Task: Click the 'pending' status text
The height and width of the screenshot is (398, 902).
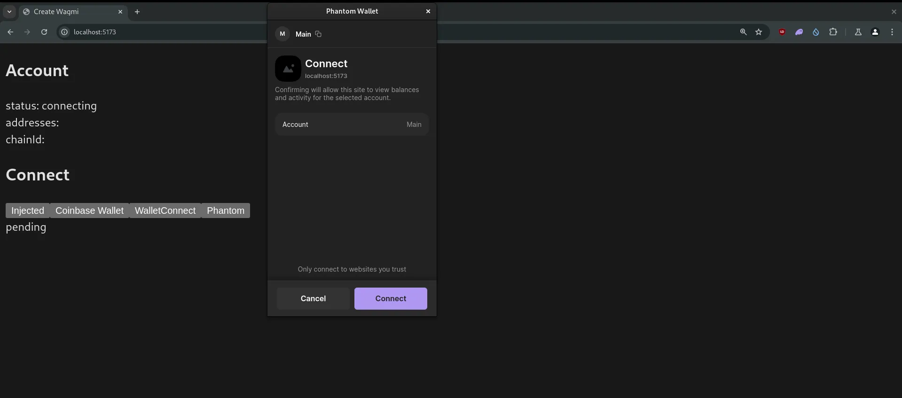Action: point(26,227)
